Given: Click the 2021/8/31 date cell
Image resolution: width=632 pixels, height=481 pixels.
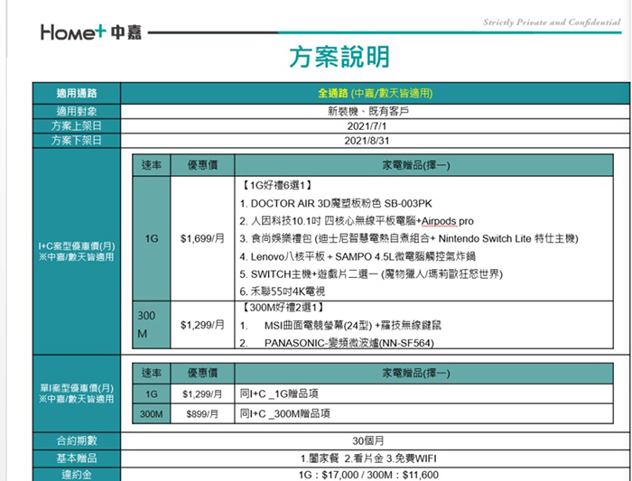Looking at the screenshot, I should 375,141.
